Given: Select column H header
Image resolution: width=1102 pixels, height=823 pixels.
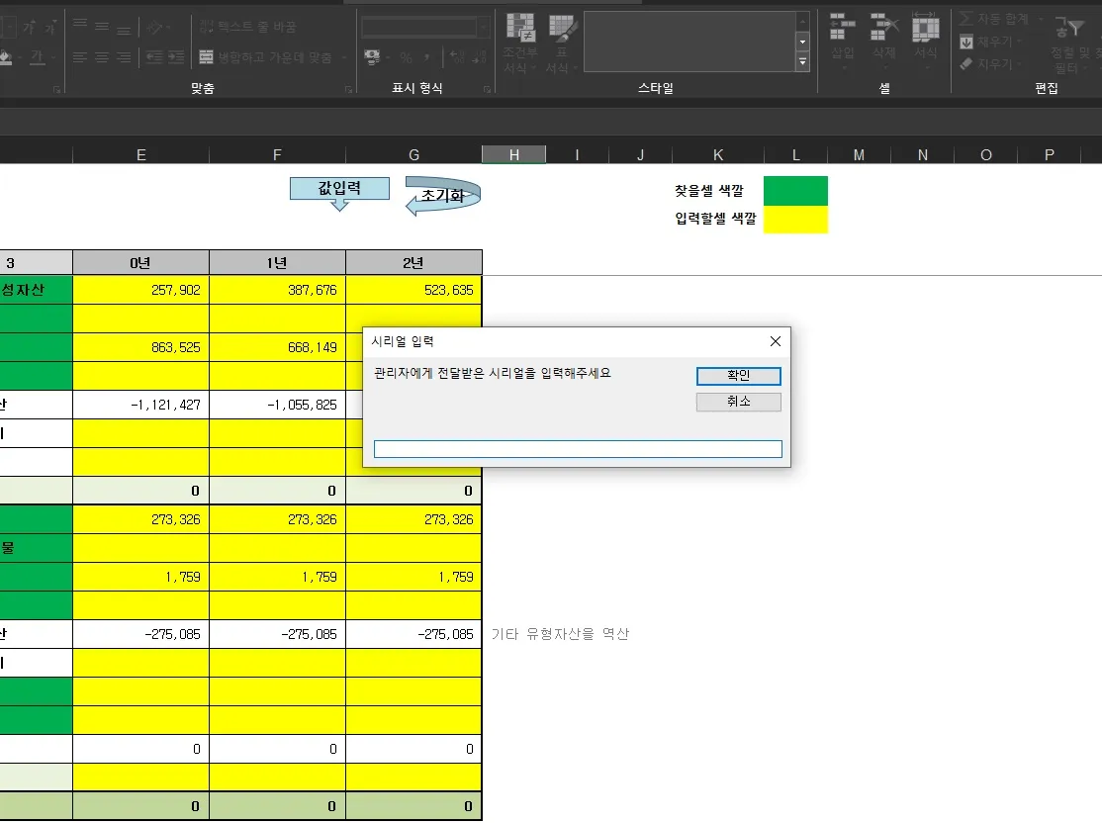Looking at the screenshot, I should tap(513, 154).
